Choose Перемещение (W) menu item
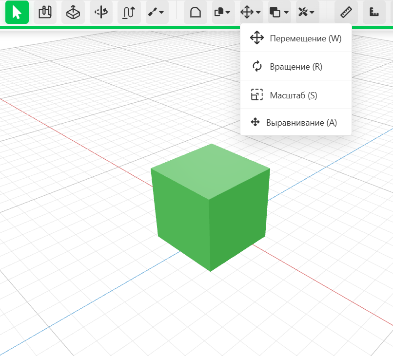The height and width of the screenshot is (356, 393). point(296,38)
